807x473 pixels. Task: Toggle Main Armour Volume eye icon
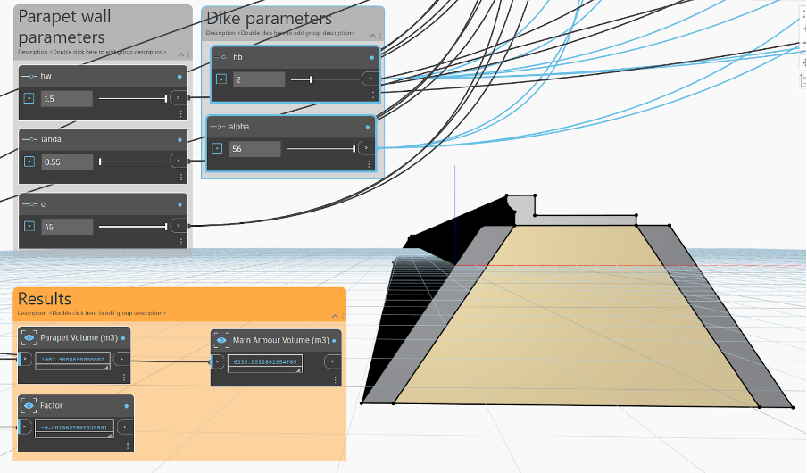tap(221, 340)
